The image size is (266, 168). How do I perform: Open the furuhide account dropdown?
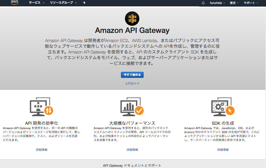[216, 3]
